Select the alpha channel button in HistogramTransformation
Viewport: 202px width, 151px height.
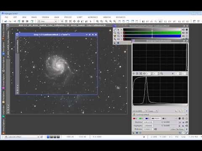coord(164,118)
